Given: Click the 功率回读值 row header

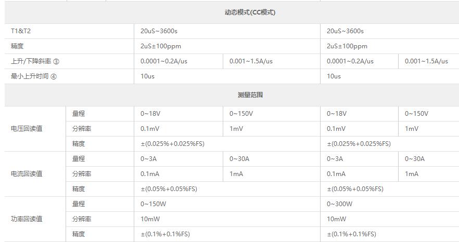Looking at the screenshot, I should [27, 219].
